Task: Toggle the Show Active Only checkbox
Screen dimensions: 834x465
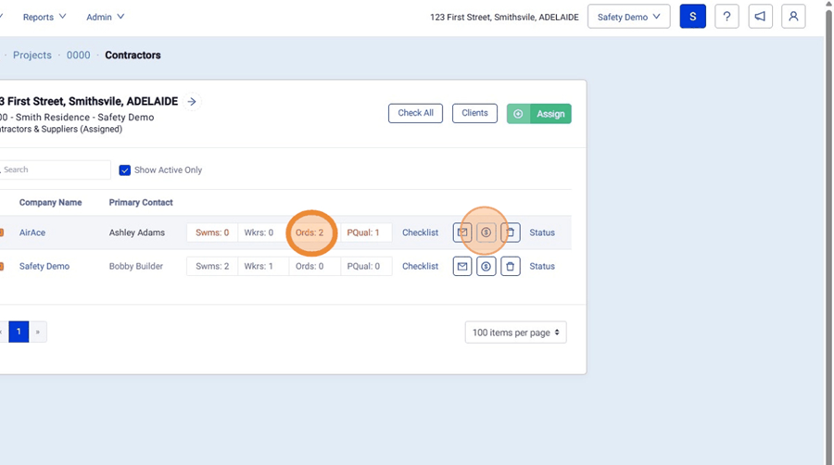Action: pyautogui.click(x=125, y=170)
